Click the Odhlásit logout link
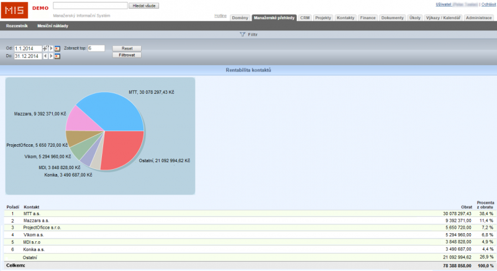The width and height of the screenshot is (497, 271). click(488, 4)
